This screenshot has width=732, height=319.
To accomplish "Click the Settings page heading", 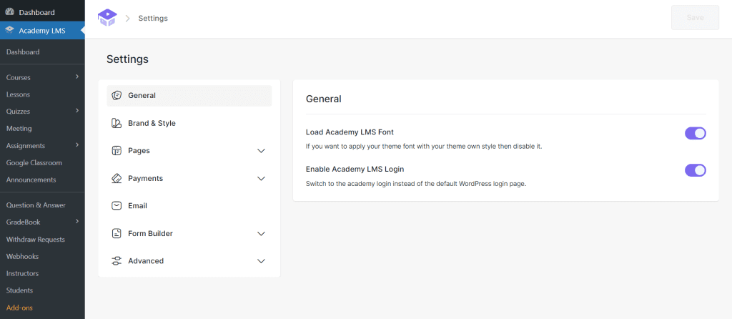I will pyautogui.click(x=127, y=59).
